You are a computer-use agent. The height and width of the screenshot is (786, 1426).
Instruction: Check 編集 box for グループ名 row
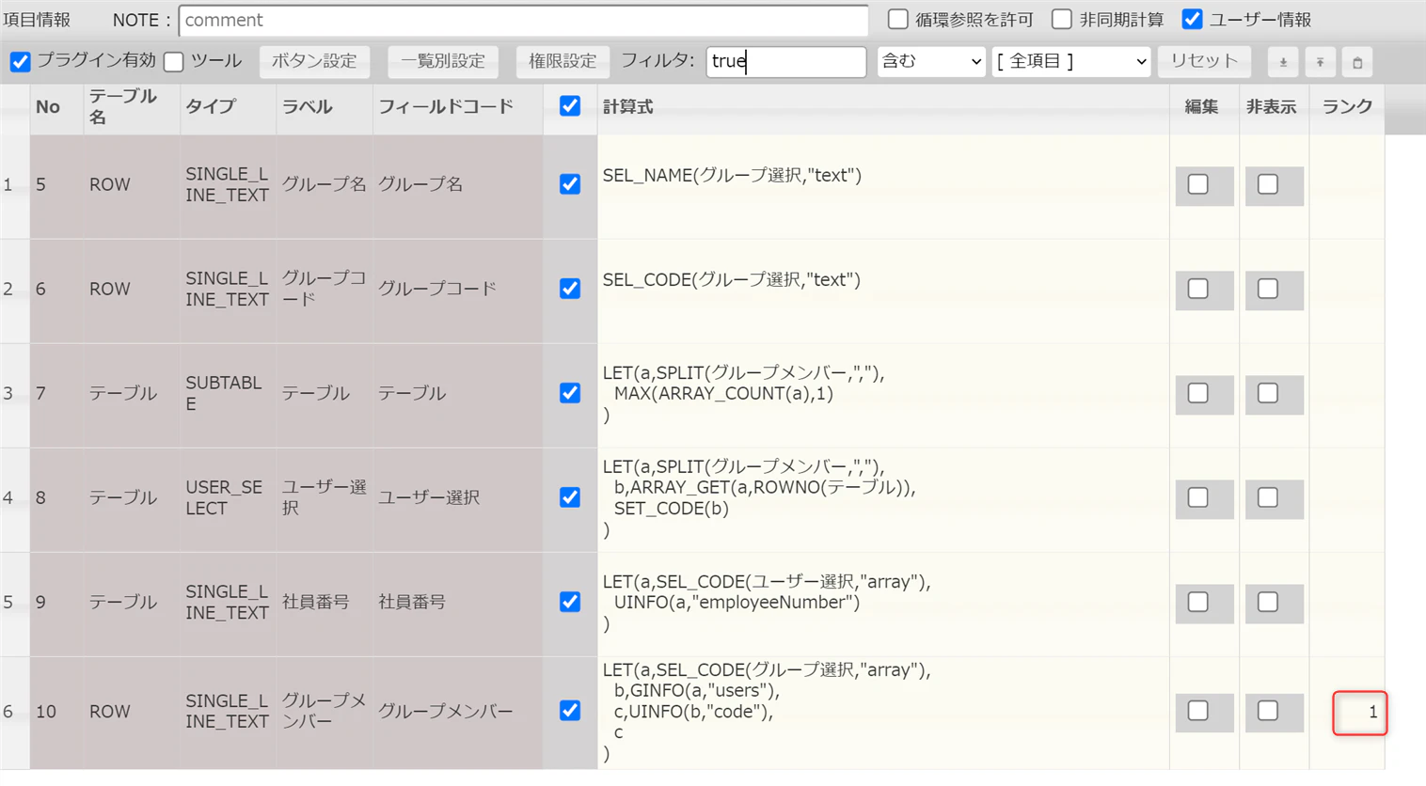pyautogui.click(x=1198, y=184)
